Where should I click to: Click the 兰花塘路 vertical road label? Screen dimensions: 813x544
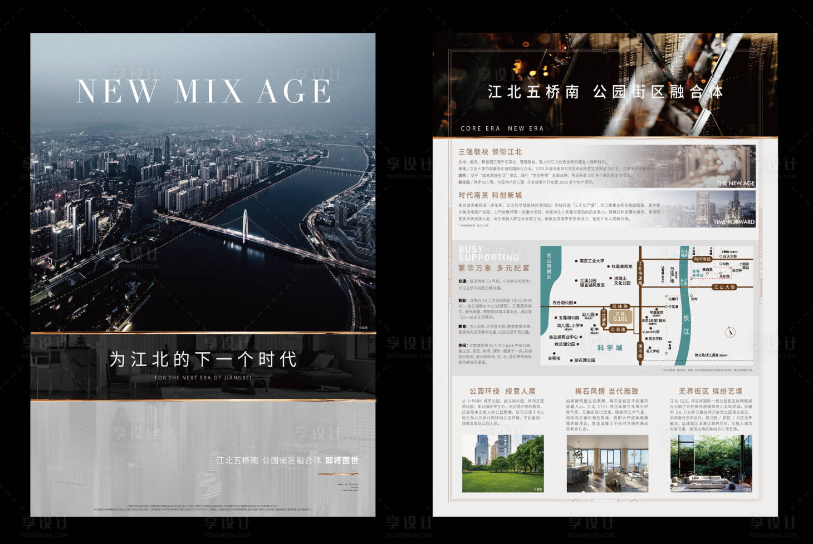pyautogui.click(x=604, y=318)
